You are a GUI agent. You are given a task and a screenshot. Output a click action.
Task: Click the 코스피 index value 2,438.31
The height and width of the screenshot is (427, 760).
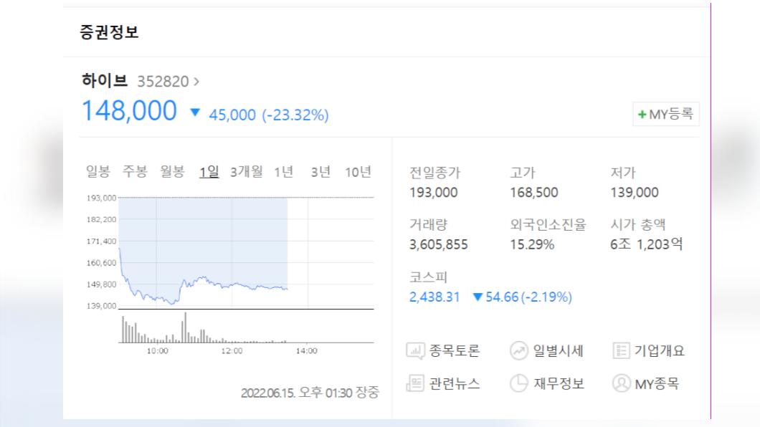434,297
